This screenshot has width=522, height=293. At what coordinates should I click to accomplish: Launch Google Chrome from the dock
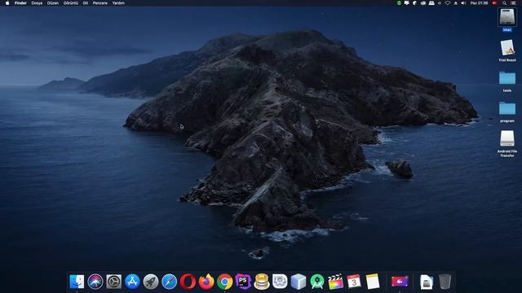point(225,282)
